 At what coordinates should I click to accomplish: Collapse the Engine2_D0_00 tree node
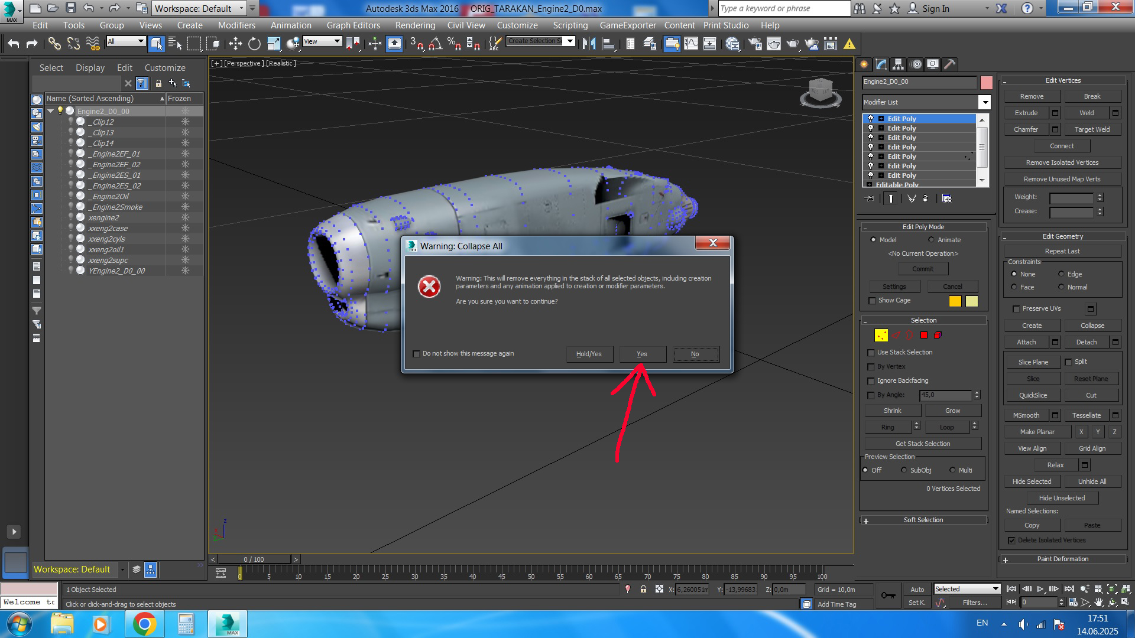[x=51, y=111]
